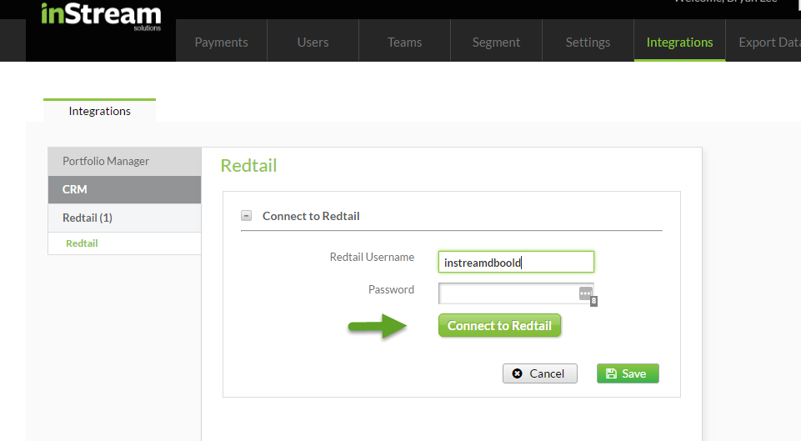Click the Connect to Redtail button
This screenshot has height=441, width=801.
(499, 325)
